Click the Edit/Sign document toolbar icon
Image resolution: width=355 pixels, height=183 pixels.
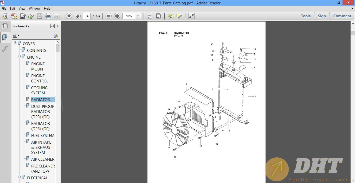pyautogui.click(x=23, y=16)
